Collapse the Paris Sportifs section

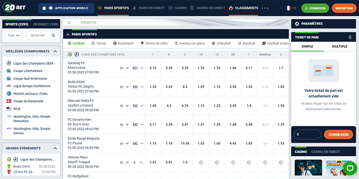(x=68, y=34)
